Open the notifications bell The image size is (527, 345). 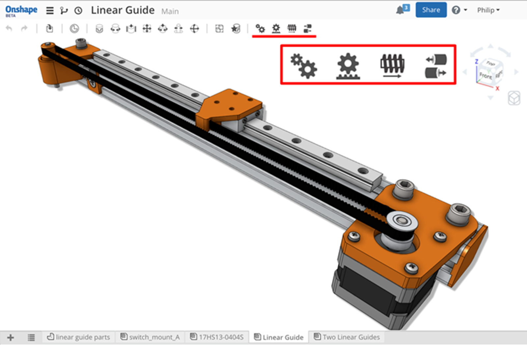point(400,10)
